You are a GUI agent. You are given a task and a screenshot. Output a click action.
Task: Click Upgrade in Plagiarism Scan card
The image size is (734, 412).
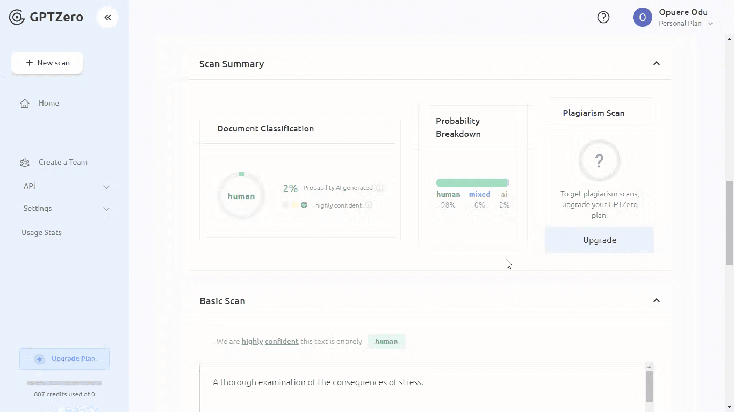(599, 240)
